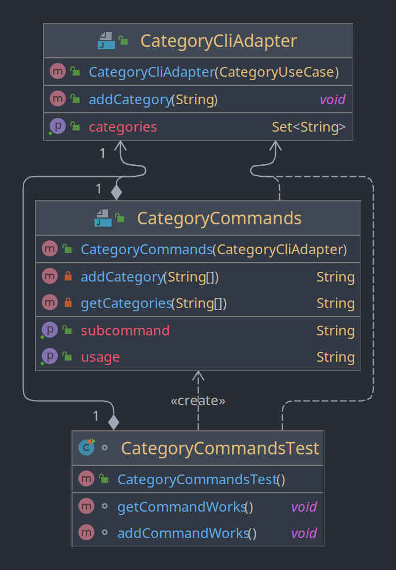Click the diamond above CategoryCommands
Image resolution: width=396 pixels, height=570 pixels.
click(x=116, y=192)
